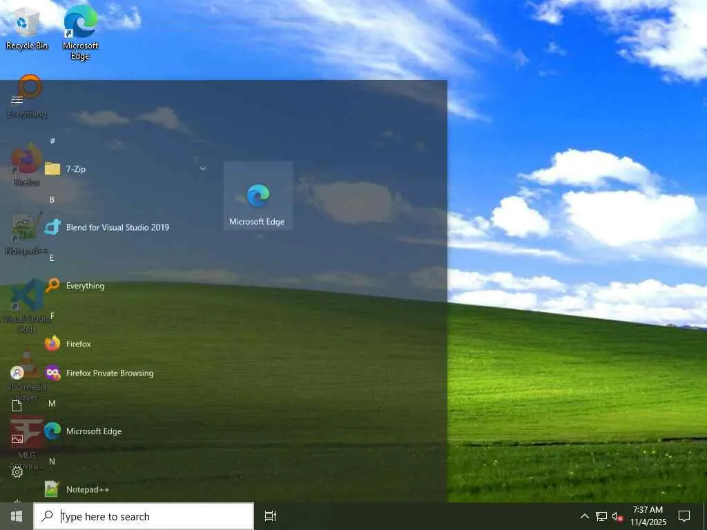Expand the Start menu hamburger button
The width and height of the screenshot is (707, 530).
[17, 99]
